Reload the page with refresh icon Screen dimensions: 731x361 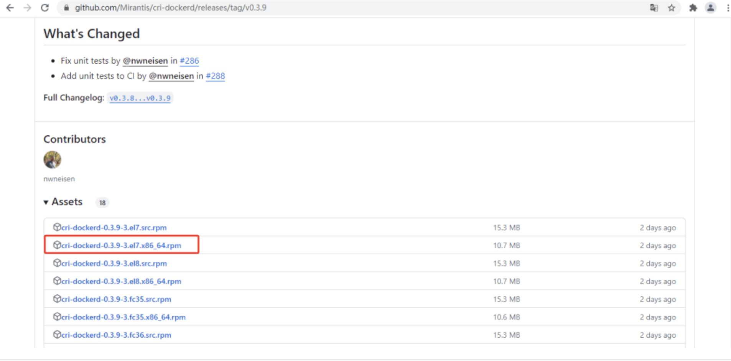[x=45, y=8]
